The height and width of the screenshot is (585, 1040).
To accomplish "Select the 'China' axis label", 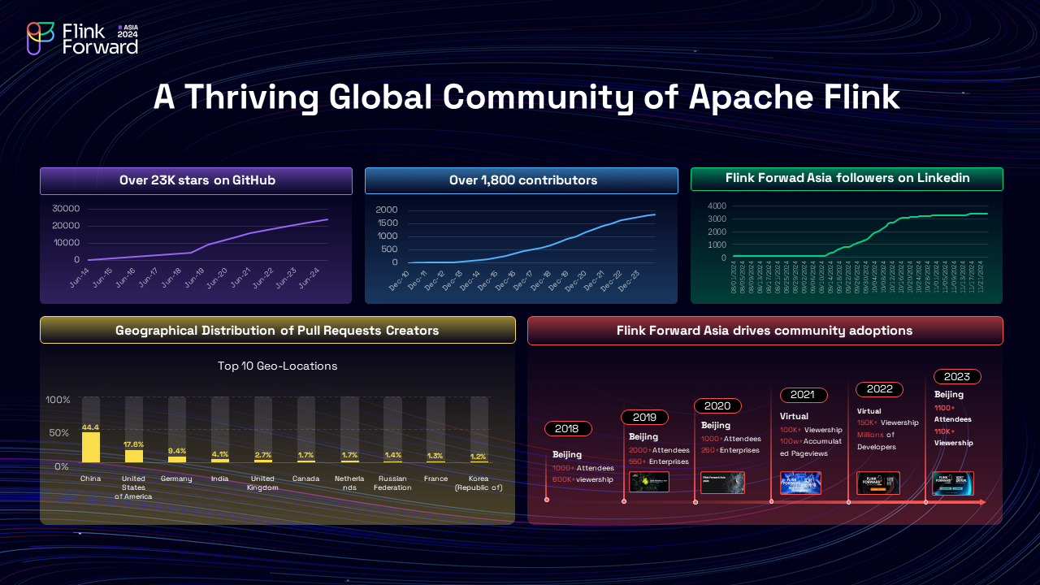I will click(90, 479).
